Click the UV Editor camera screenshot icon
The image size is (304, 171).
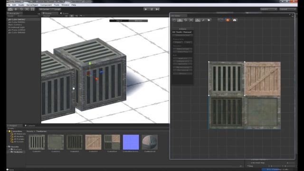(x=235, y=20)
